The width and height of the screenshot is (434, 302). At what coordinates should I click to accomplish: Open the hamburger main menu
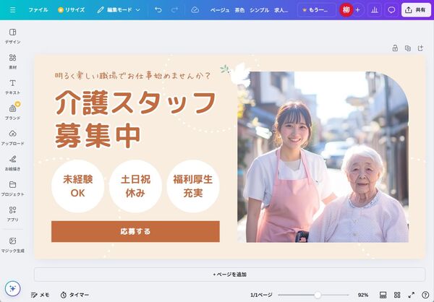(13, 10)
